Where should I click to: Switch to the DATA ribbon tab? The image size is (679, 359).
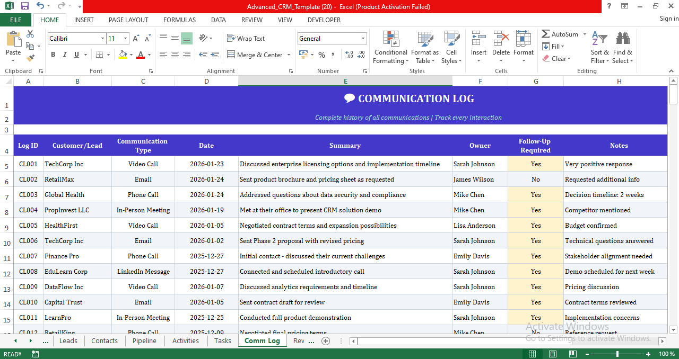(219, 20)
